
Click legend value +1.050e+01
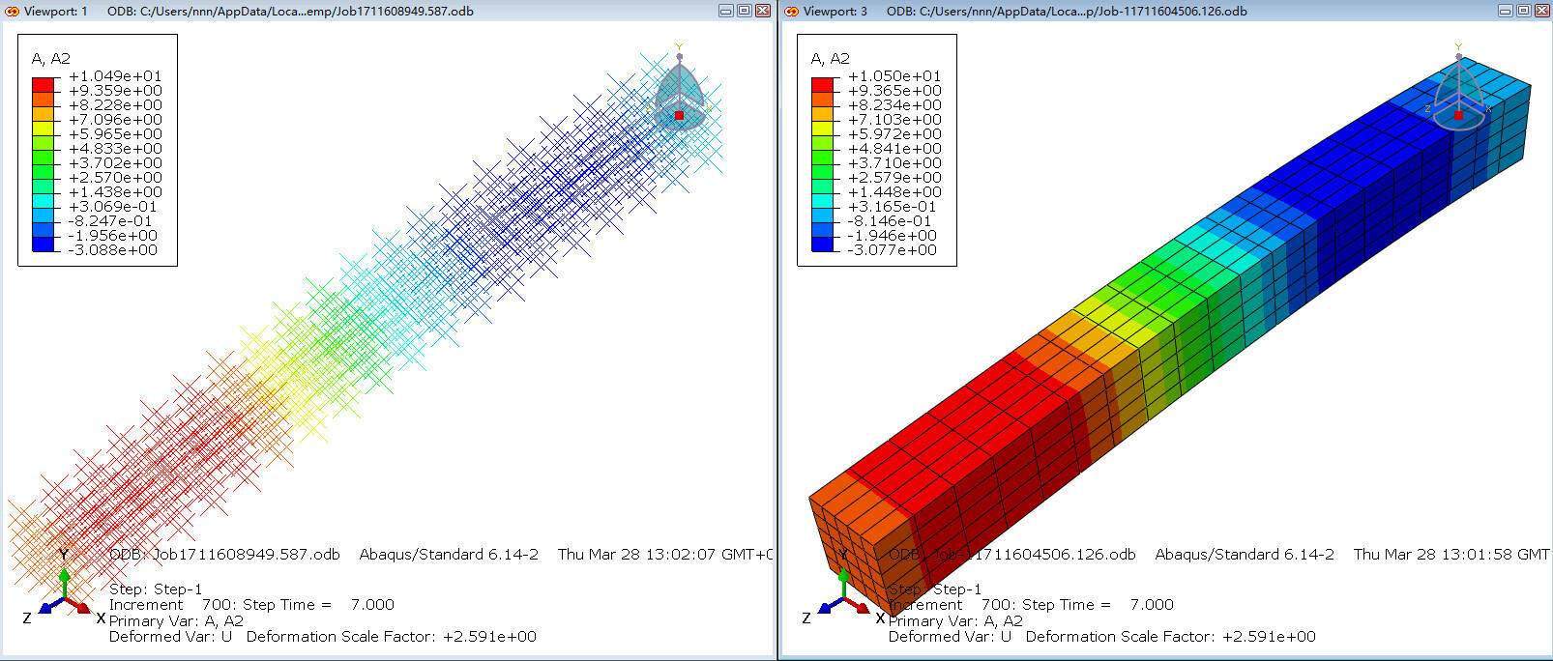(x=894, y=75)
